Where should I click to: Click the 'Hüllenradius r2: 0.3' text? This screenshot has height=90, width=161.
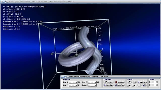(11, 29)
